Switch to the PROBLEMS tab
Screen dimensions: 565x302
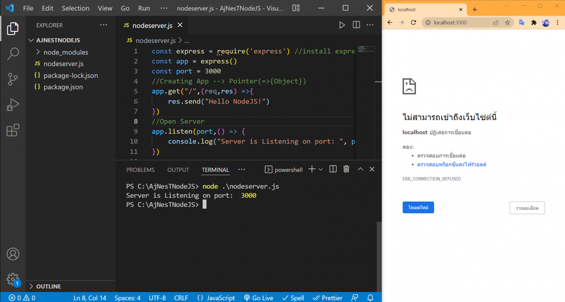click(140, 170)
